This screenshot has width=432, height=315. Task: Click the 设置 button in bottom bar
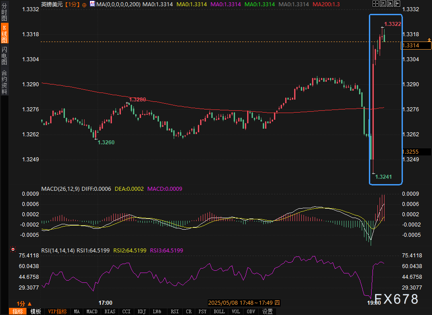[268, 311]
